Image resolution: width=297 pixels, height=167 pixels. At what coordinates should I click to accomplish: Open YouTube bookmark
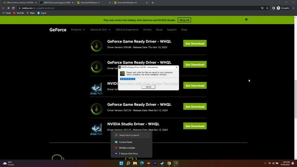(x=19, y=13)
